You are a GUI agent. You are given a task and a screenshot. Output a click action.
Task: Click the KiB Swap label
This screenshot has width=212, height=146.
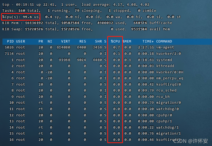tap(12, 29)
